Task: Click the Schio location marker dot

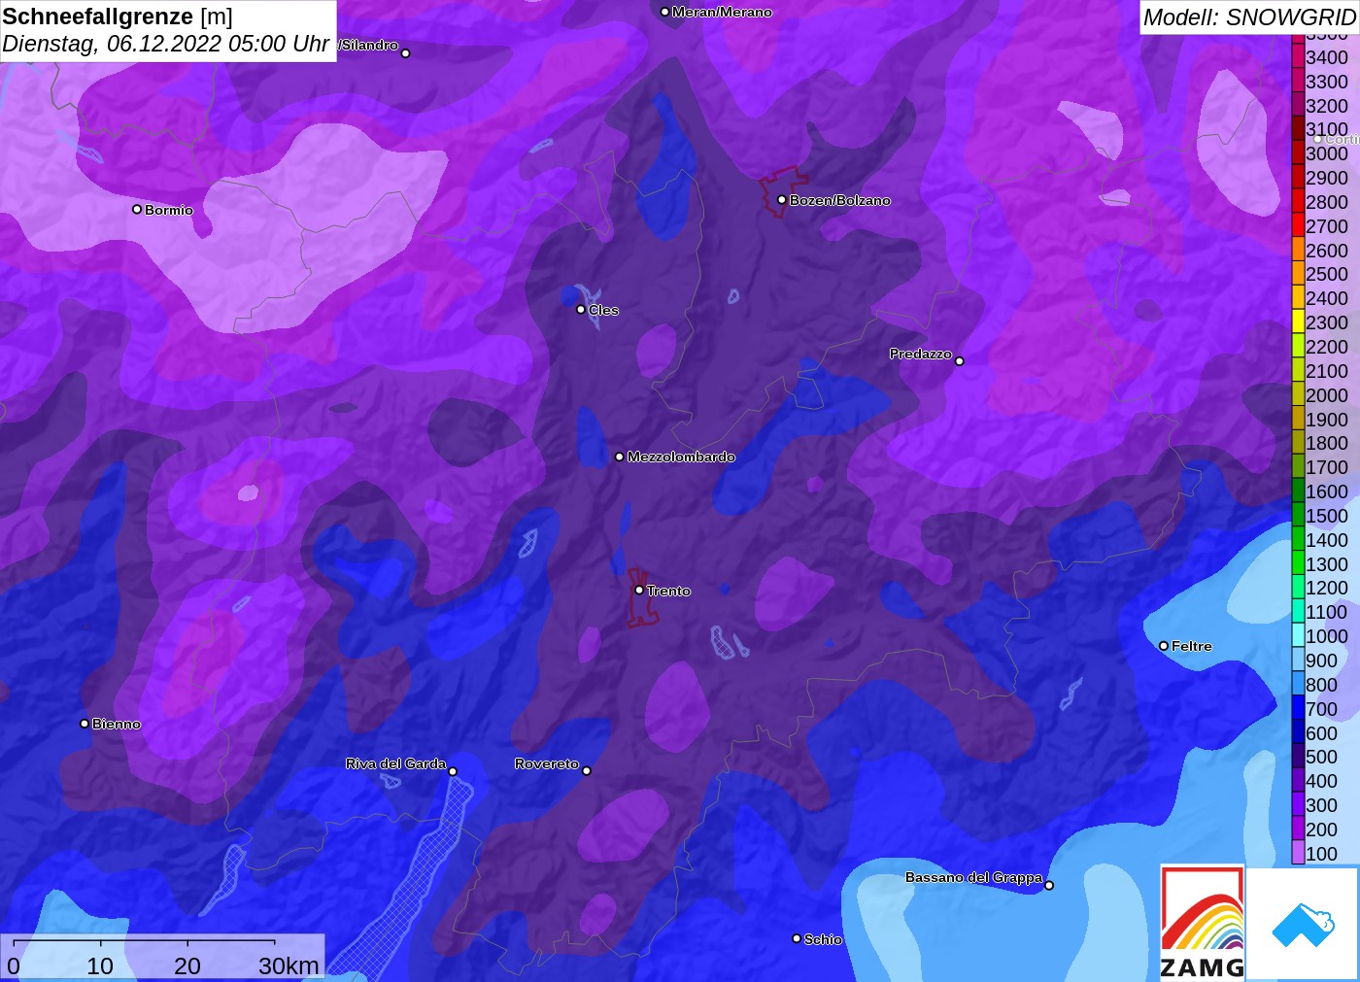Action: click(797, 938)
